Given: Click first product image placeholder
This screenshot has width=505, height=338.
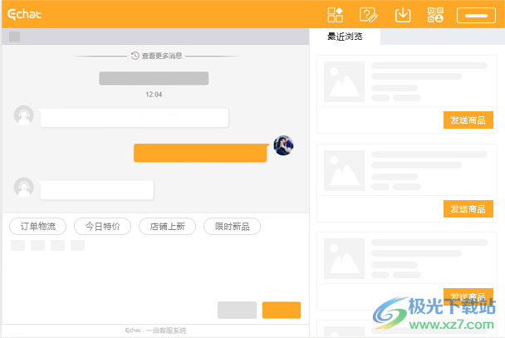Looking at the screenshot, I should click(x=345, y=81).
